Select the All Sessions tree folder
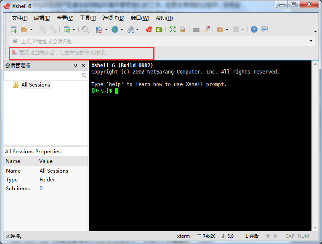Screen dimensions: 322x244 pos(36,85)
